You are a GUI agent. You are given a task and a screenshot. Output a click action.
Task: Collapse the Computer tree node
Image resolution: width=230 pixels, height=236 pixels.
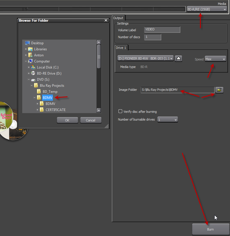click(26, 61)
